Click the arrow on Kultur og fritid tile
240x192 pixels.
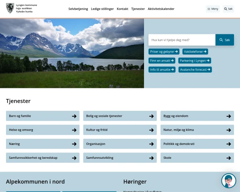(x=151, y=130)
